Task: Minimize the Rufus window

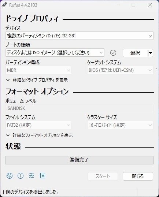Action: [x=117, y=5]
